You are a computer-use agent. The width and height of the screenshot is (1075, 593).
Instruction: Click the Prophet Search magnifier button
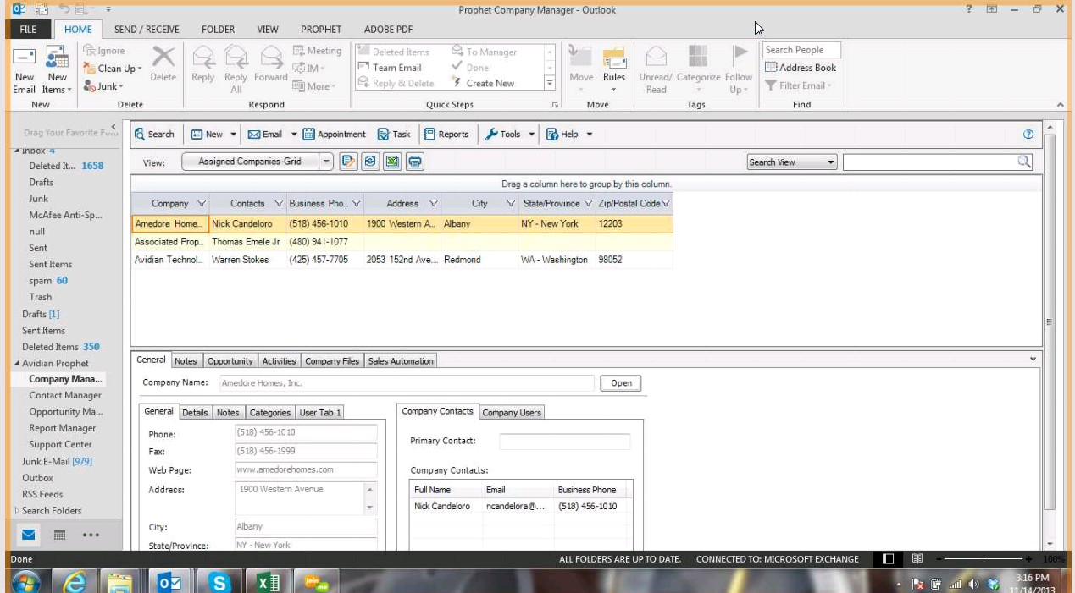(x=154, y=134)
